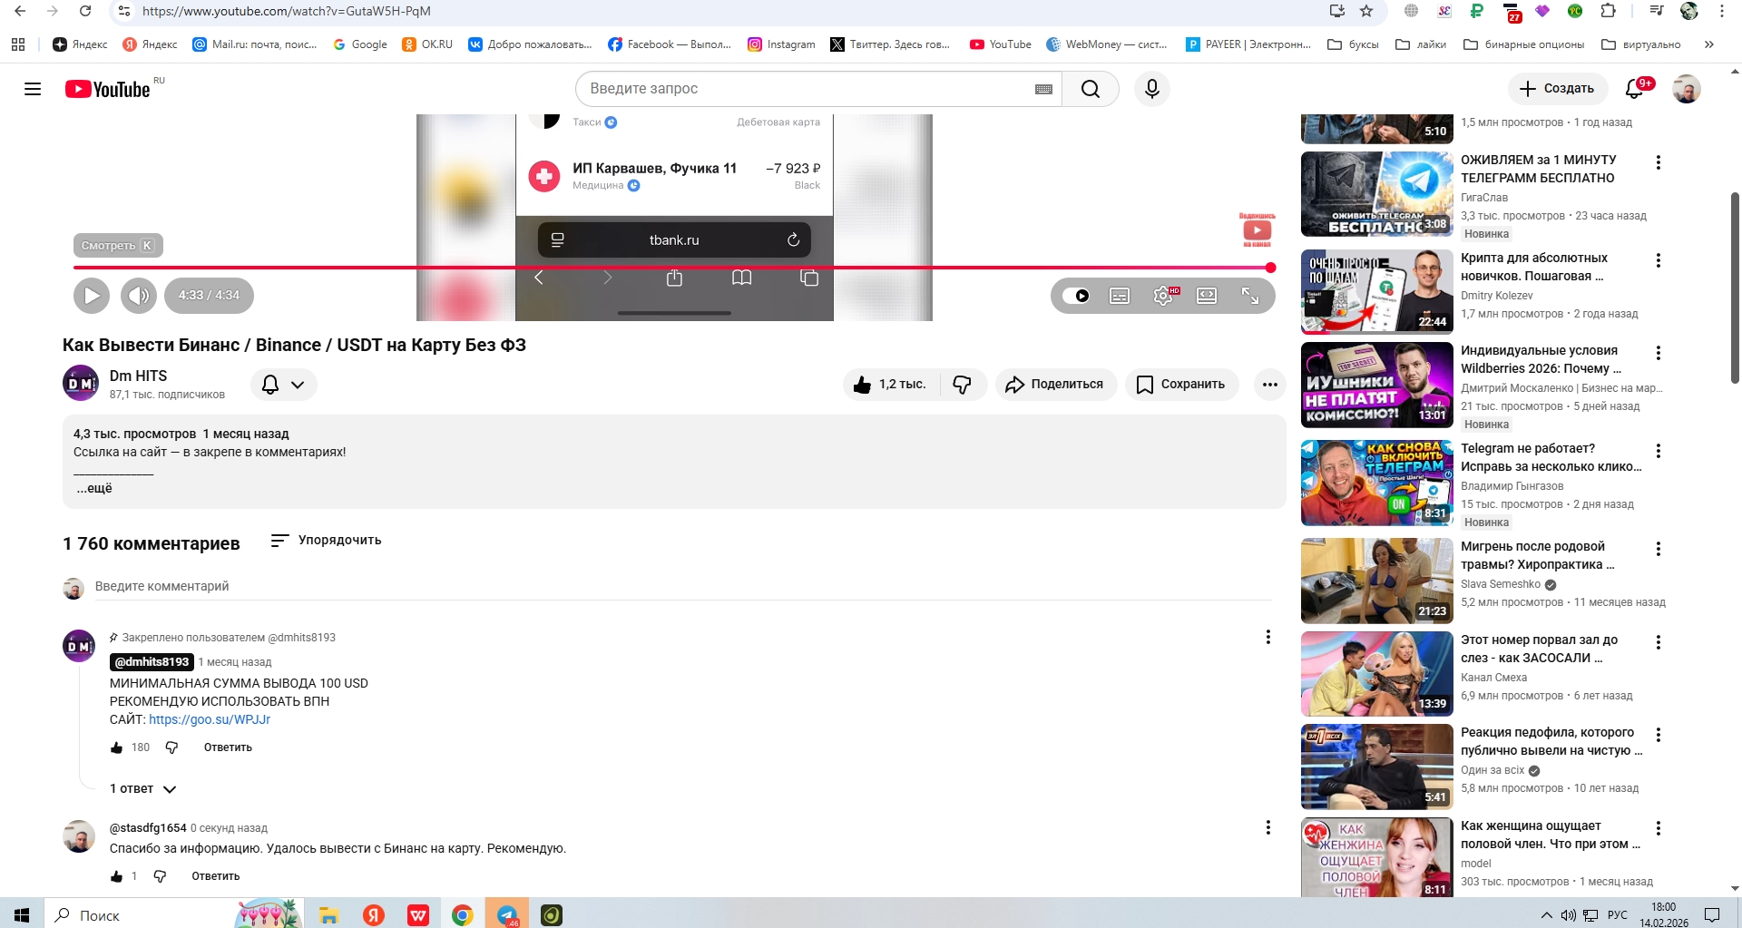Click the magnifier search button
Screen dimensions: 1742x928
point(1091,89)
